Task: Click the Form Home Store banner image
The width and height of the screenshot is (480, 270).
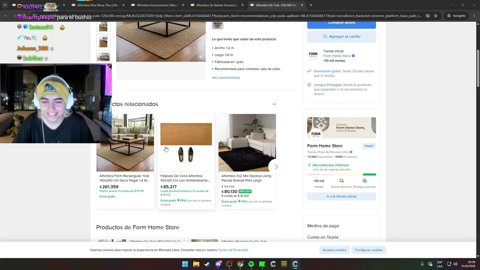Action: [342, 128]
